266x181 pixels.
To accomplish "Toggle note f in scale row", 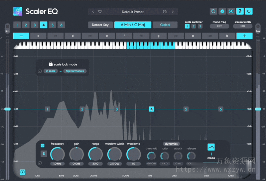I will pyautogui.click(x=124, y=36).
